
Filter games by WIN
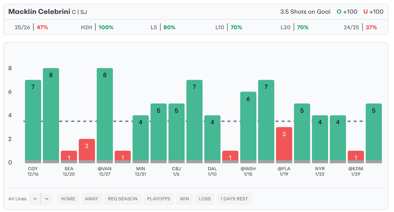pos(184,199)
